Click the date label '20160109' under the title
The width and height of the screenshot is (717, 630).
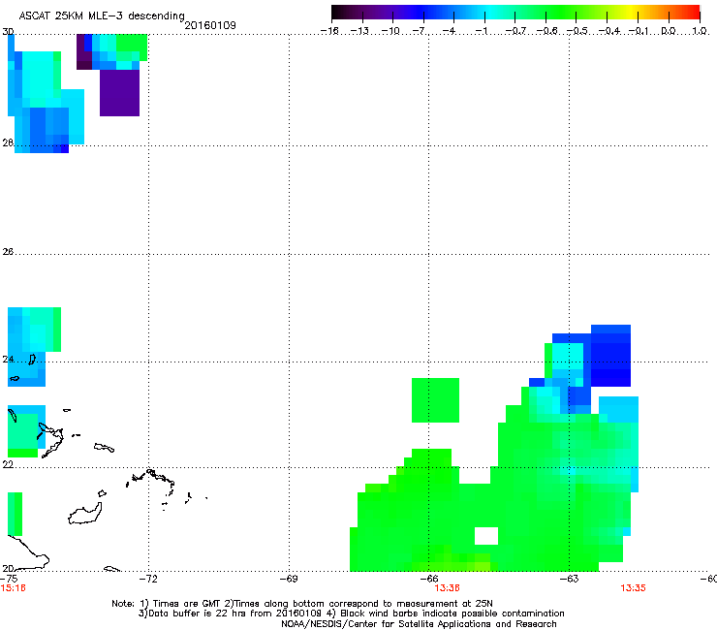(x=210, y=25)
